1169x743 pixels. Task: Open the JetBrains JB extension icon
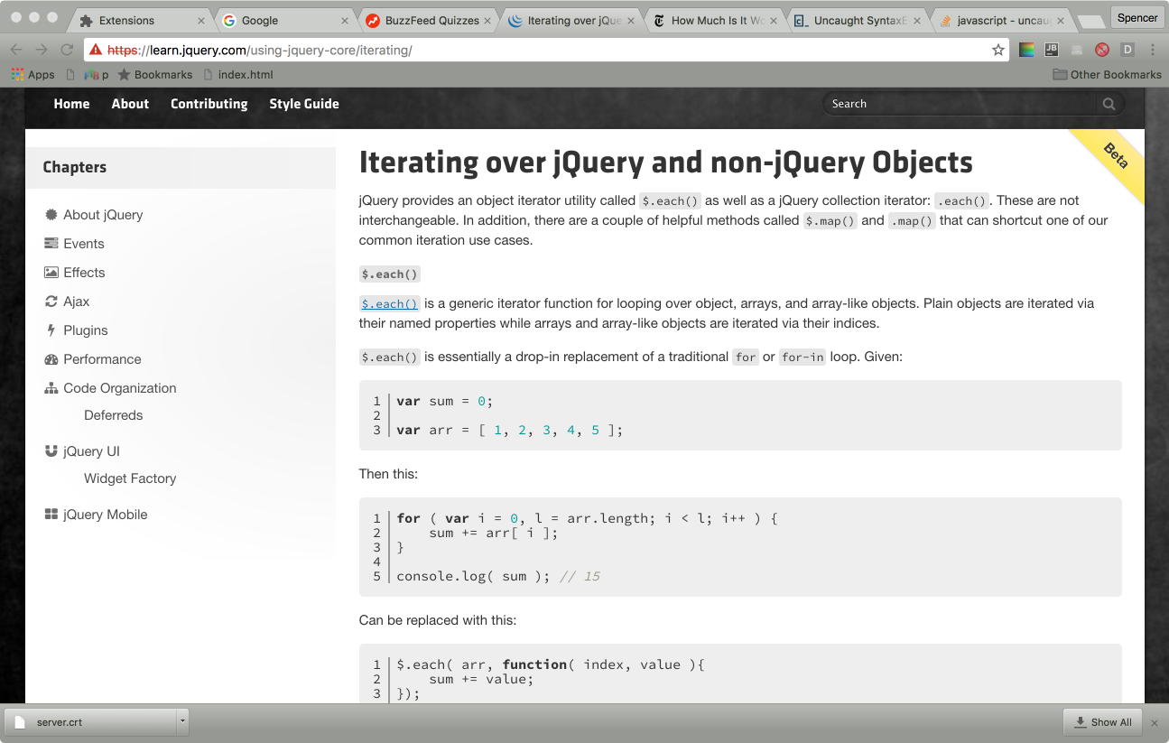click(x=1052, y=50)
